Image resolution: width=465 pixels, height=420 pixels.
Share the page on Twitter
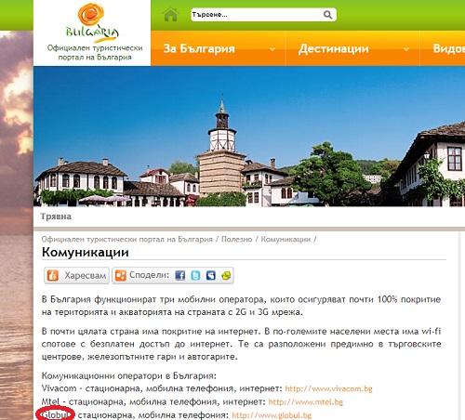coord(195,275)
